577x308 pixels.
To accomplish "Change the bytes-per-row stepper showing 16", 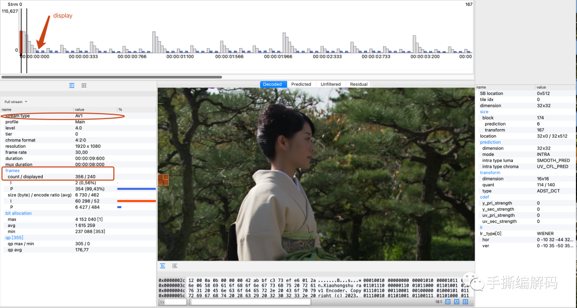I will pos(438,302).
